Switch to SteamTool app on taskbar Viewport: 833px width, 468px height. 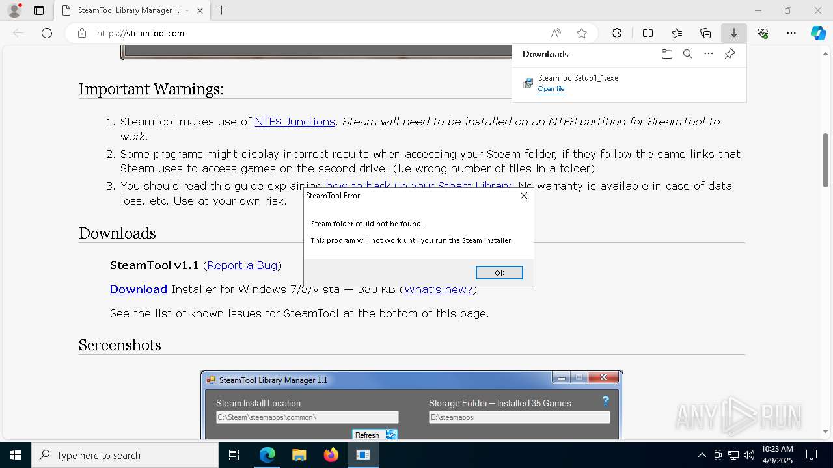pyautogui.click(x=363, y=455)
